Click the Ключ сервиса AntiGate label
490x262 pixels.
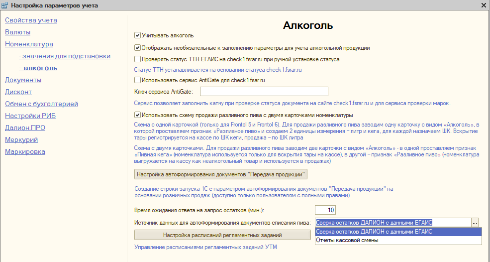click(x=164, y=92)
